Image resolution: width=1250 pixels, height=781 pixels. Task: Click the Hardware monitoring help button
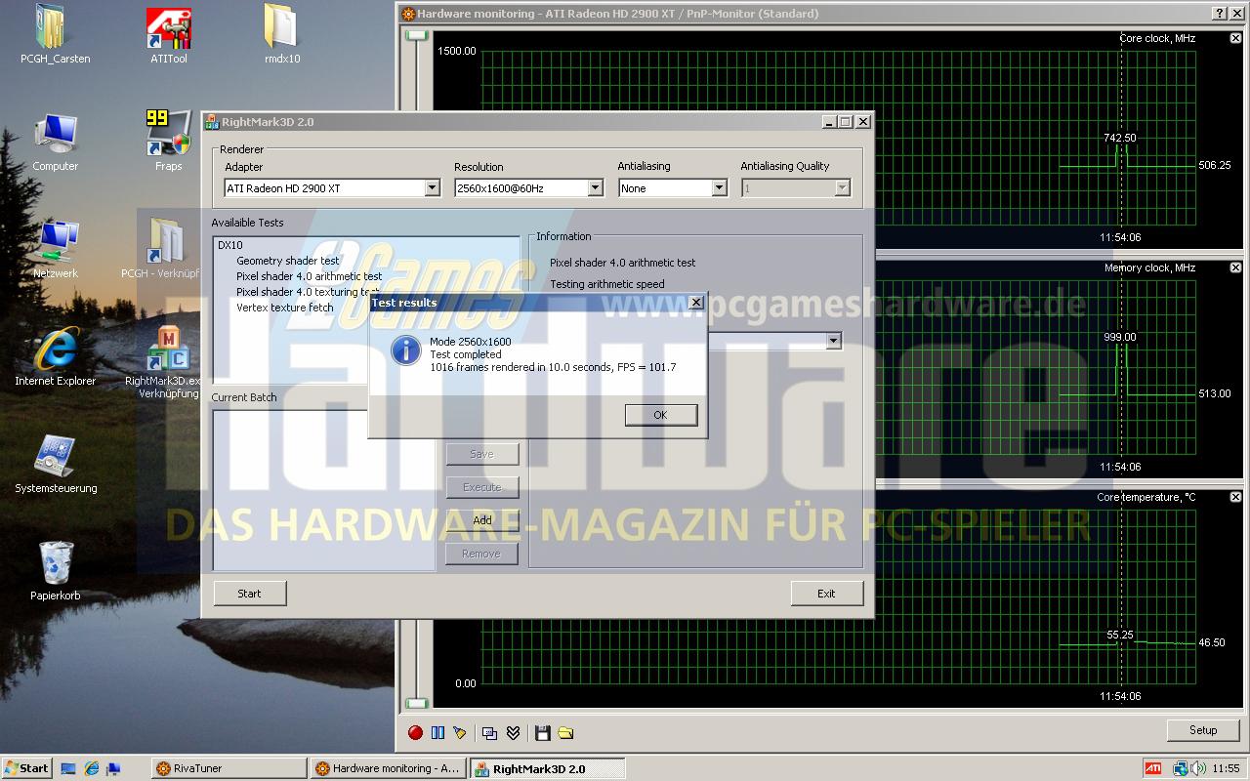coord(1220,14)
